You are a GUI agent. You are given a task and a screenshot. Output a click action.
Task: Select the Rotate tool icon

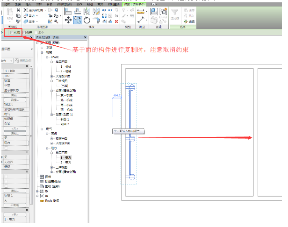click(87, 20)
